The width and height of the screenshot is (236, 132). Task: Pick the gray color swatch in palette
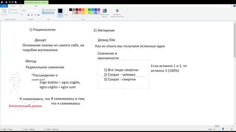point(74,10)
